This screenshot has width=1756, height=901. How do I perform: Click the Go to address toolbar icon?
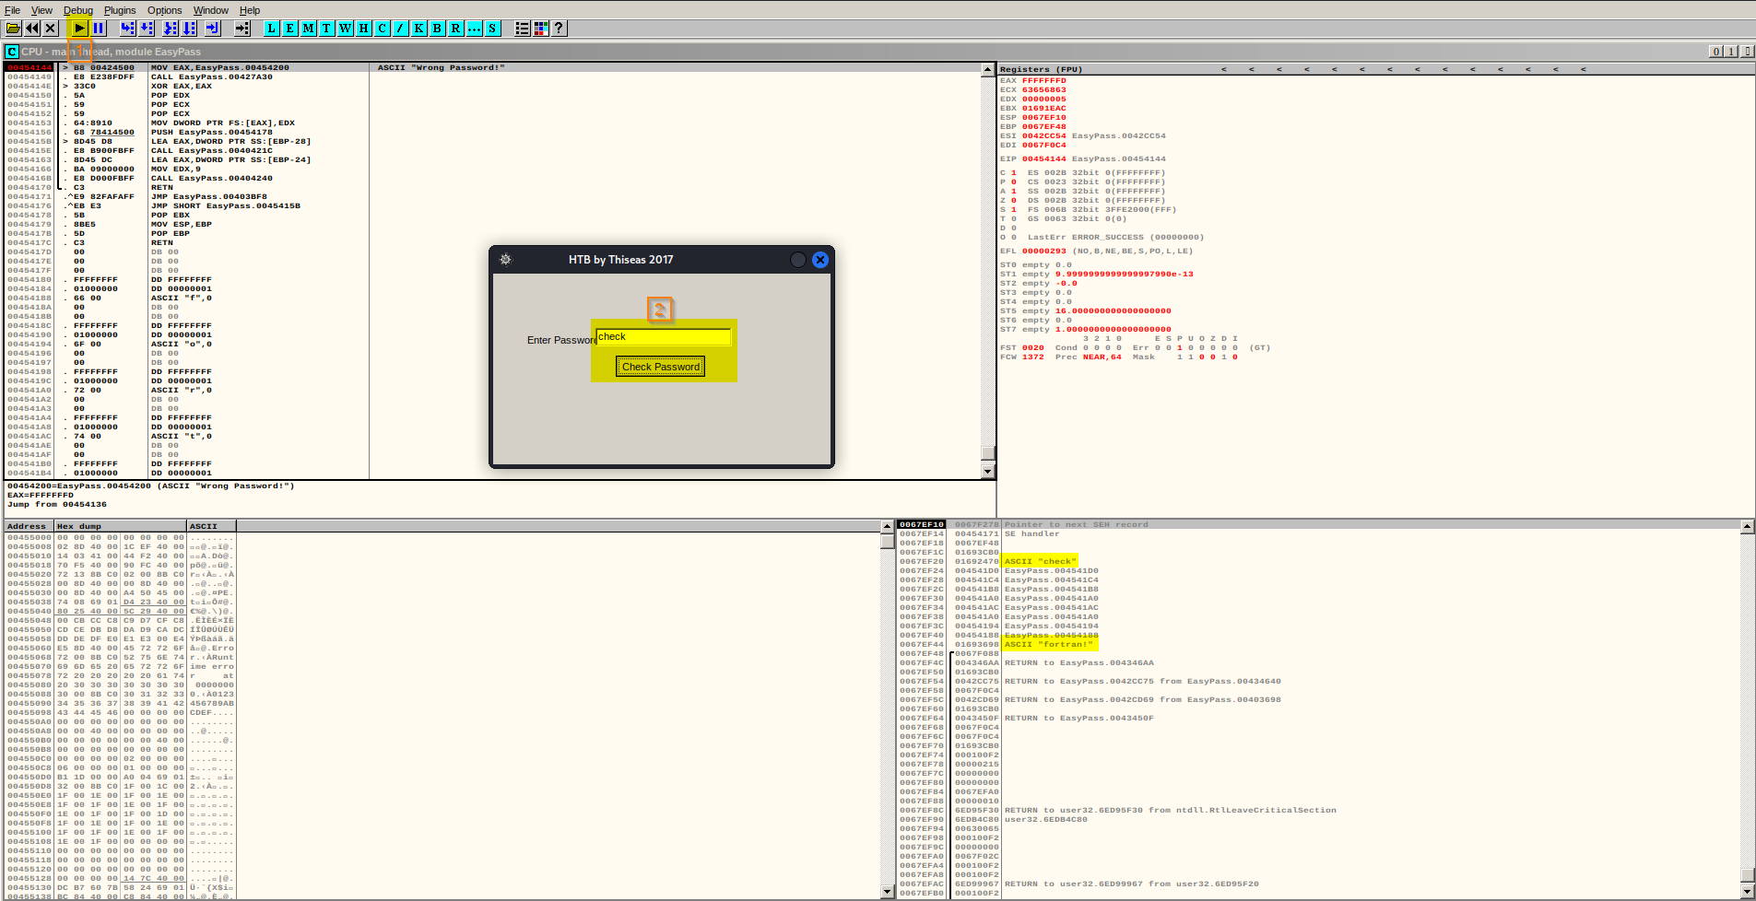242,29
